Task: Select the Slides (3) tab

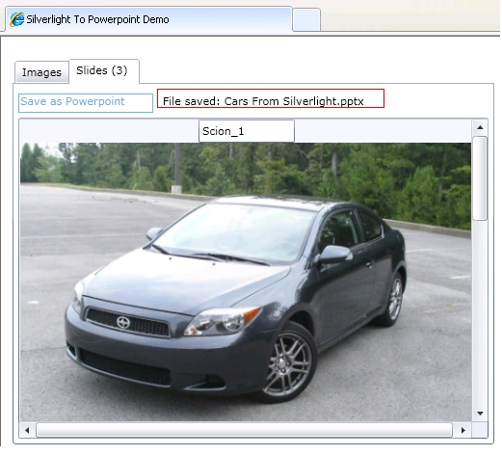Action: pos(104,70)
